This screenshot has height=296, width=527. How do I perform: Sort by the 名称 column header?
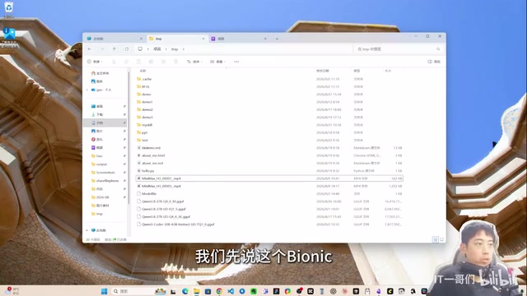click(x=142, y=71)
